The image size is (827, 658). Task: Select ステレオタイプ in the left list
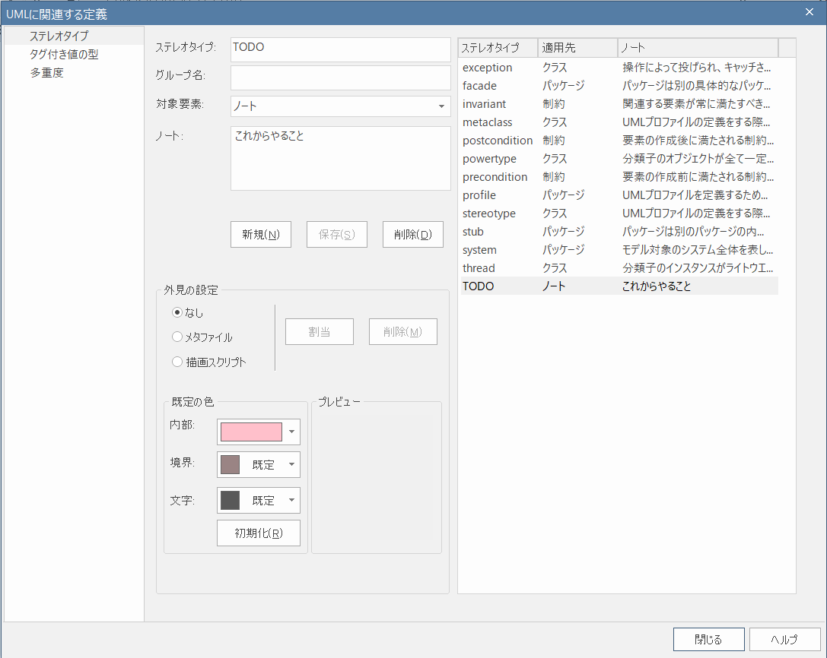click(59, 36)
